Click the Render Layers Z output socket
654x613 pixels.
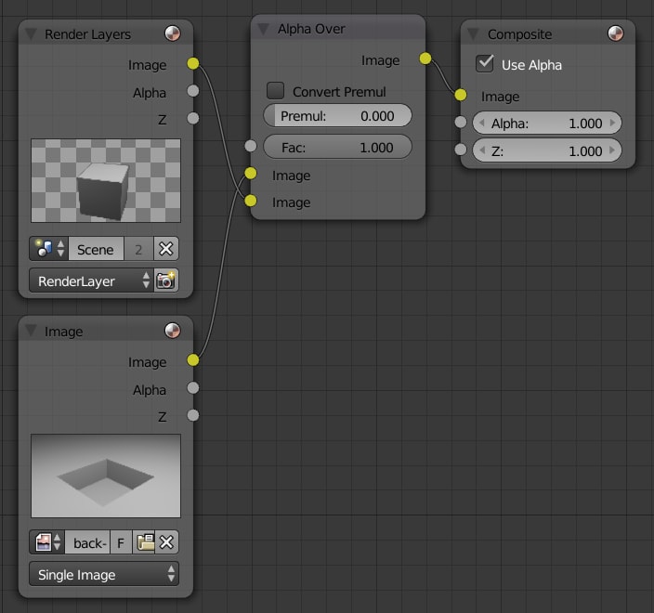pyautogui.click(x=193, y=118)
